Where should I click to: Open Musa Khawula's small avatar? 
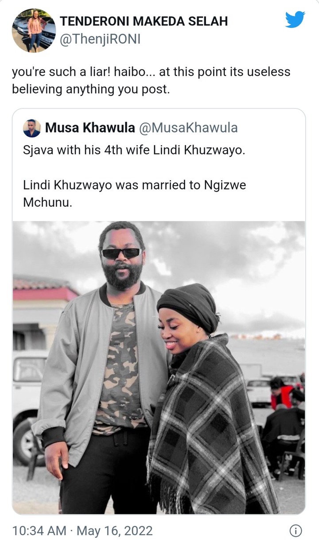pos(32,128)
